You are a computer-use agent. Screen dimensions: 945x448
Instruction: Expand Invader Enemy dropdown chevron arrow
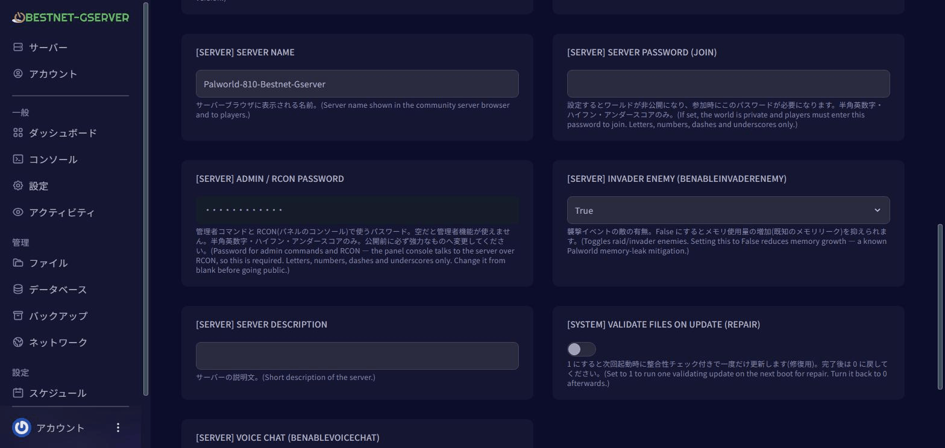[877, 210]
